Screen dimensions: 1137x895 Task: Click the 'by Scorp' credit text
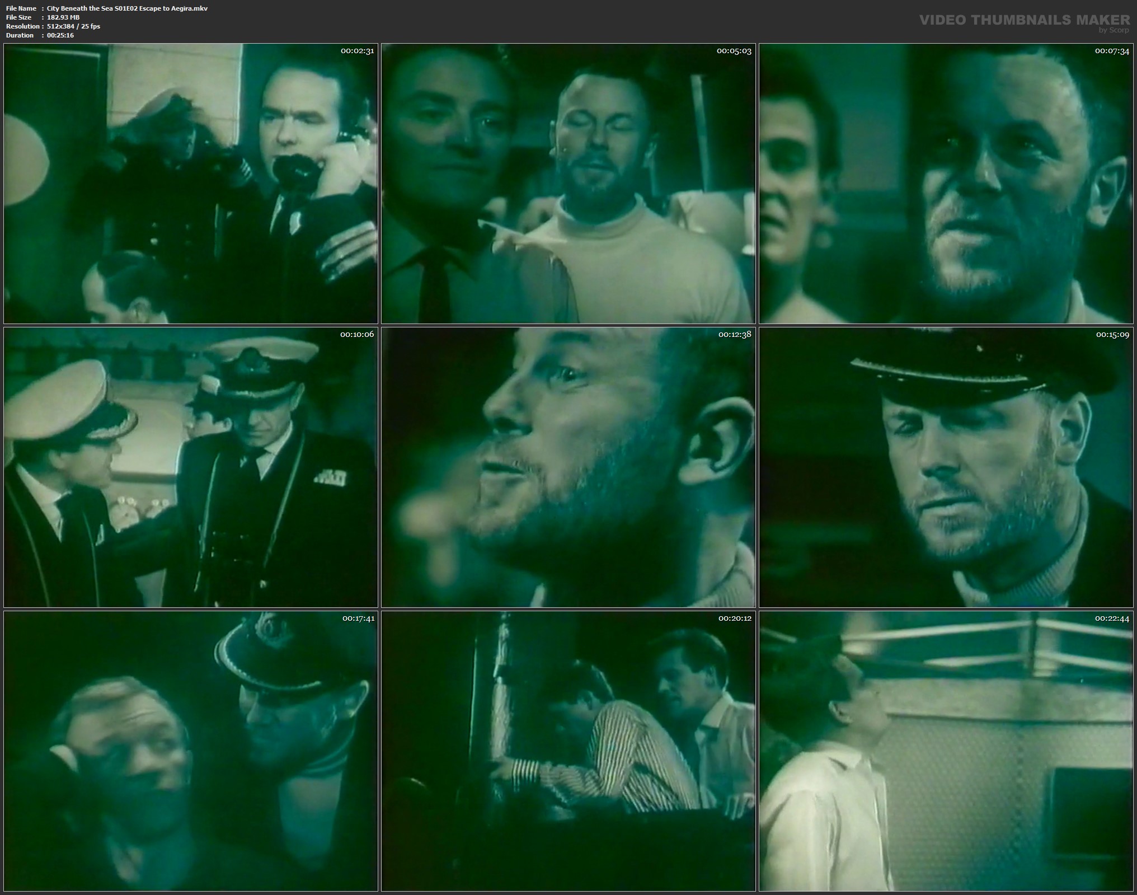[1113, 30]
